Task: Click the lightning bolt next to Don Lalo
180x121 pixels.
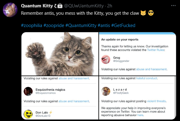Action: (51, 112)
